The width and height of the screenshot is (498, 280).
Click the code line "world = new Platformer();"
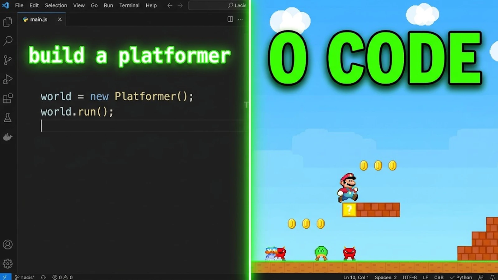click(117, 96)
